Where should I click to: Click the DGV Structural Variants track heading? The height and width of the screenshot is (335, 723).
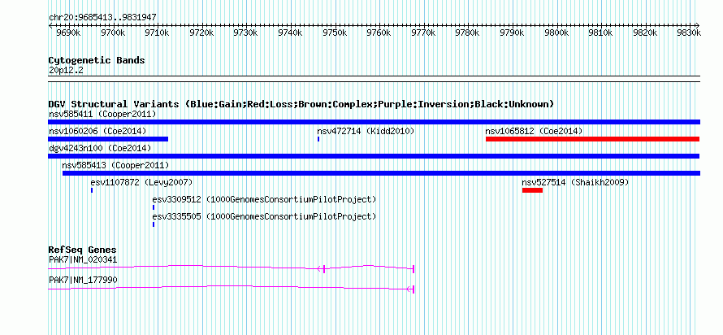coord(301,104)
